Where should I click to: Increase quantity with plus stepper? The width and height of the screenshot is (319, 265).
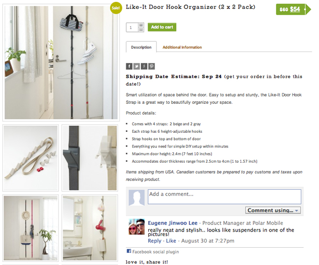[141, 25]
